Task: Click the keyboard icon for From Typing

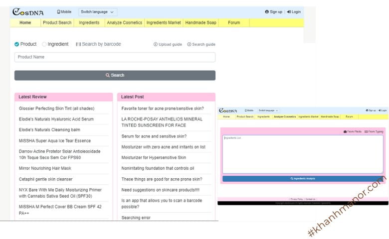Action: [366, 131]
